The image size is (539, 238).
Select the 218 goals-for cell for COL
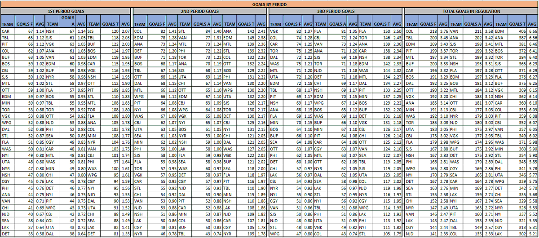coord(429,32)
